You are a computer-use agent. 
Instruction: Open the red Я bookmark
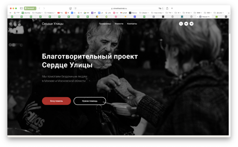[x=67, y=13]
